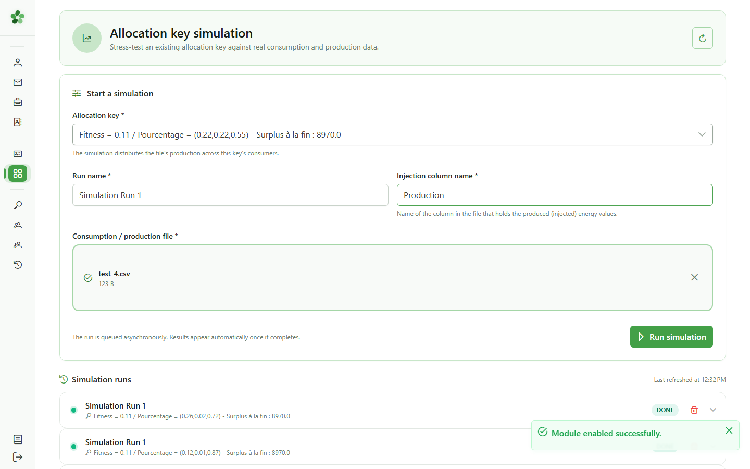Click the check icon next to test_4.csv

point(88,278)
